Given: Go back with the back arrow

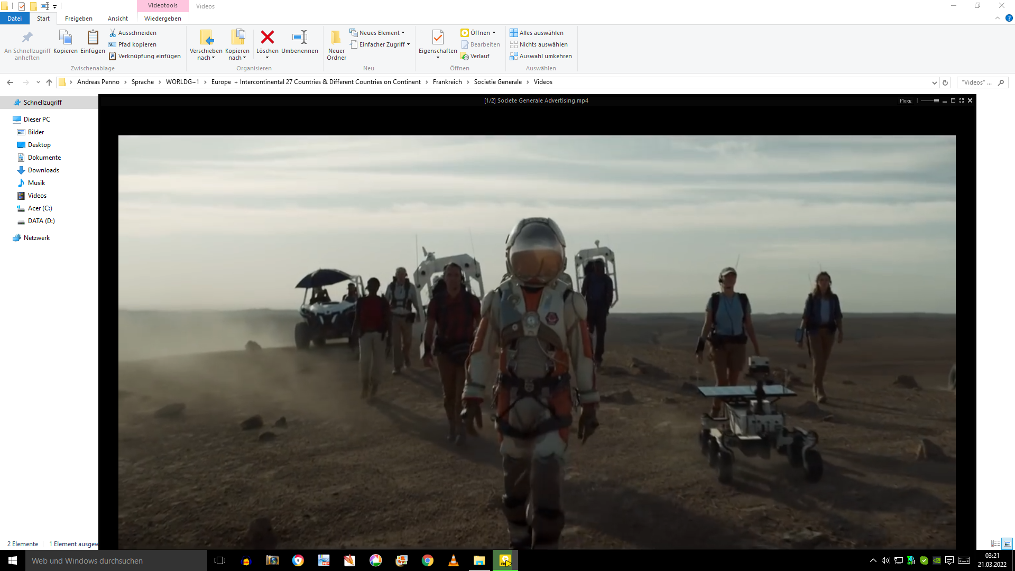Looking at the screenshot, I should pos(10,82).
